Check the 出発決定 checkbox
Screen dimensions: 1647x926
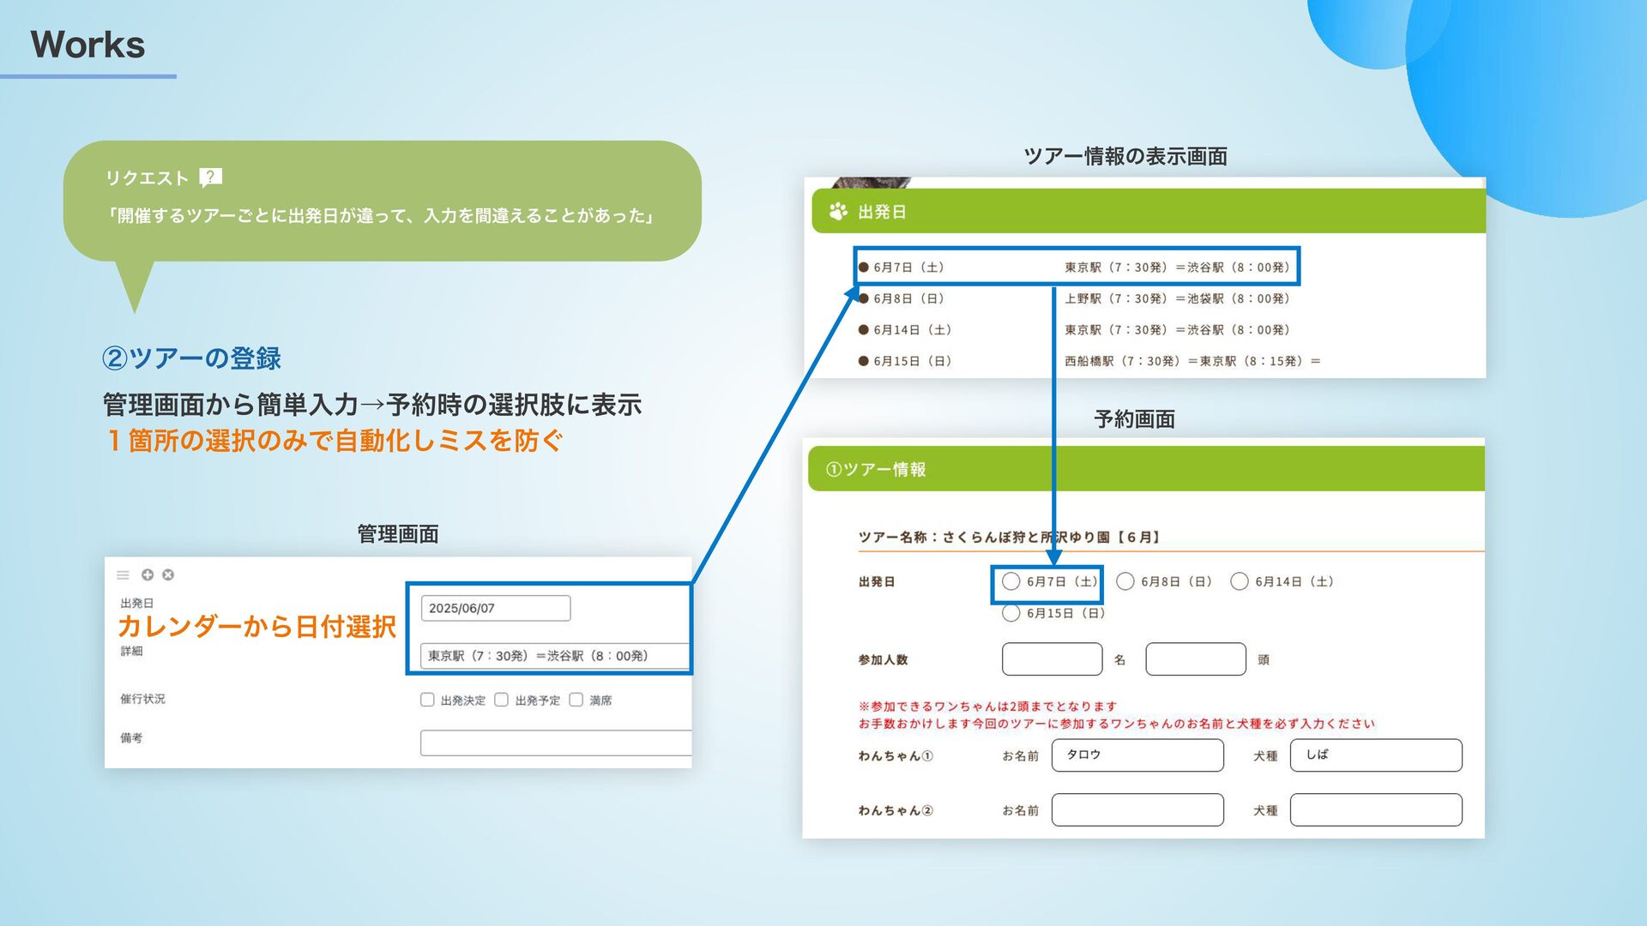click(427, 700)
